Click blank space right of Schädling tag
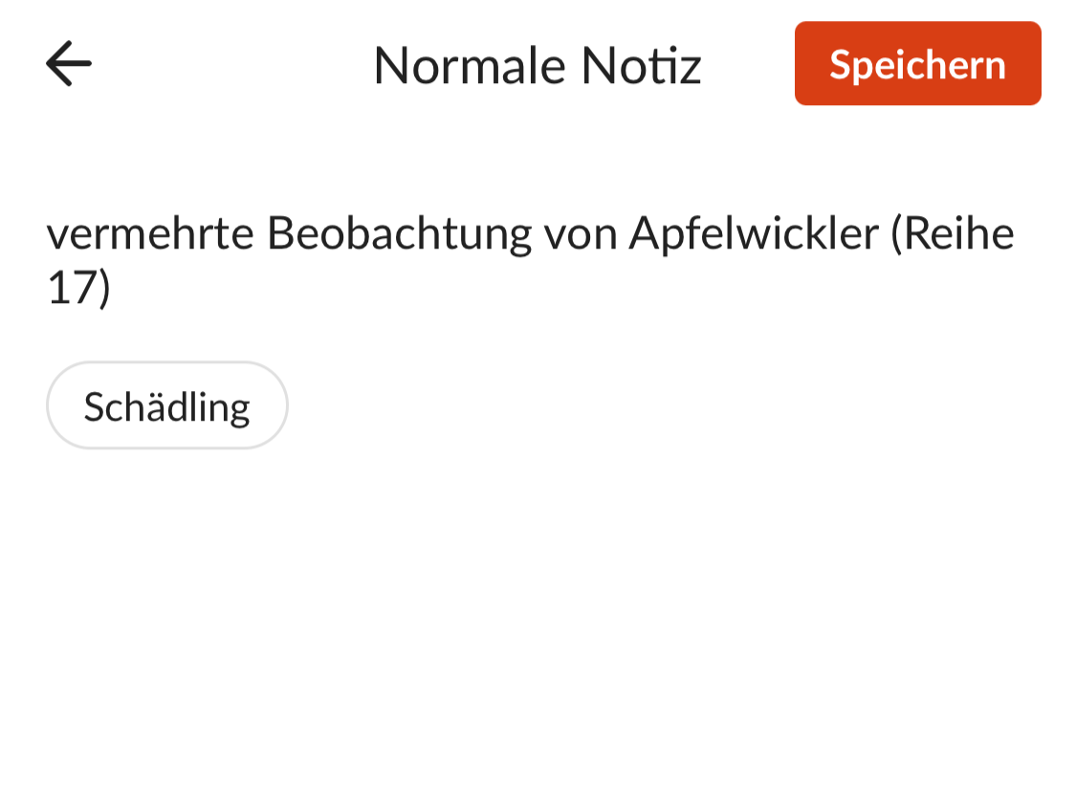 coord(622,406)
